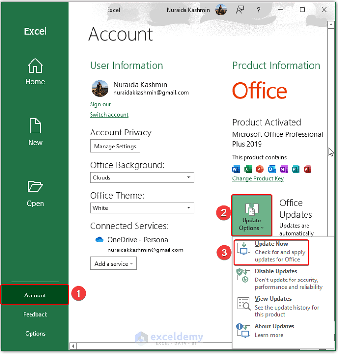Image resolution: width=338 pixels, height=354 pixels.
Task: Click the OneNote product icon
Action: [283, 169]
